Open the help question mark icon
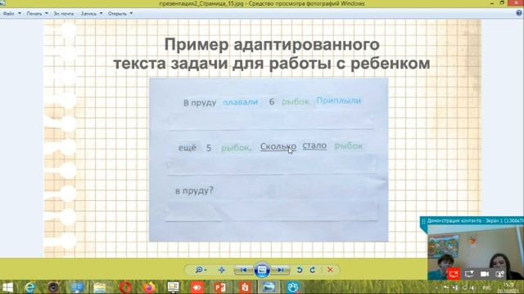Image resolution: width=524 pixels, height=294 pixels. point(519,13)
